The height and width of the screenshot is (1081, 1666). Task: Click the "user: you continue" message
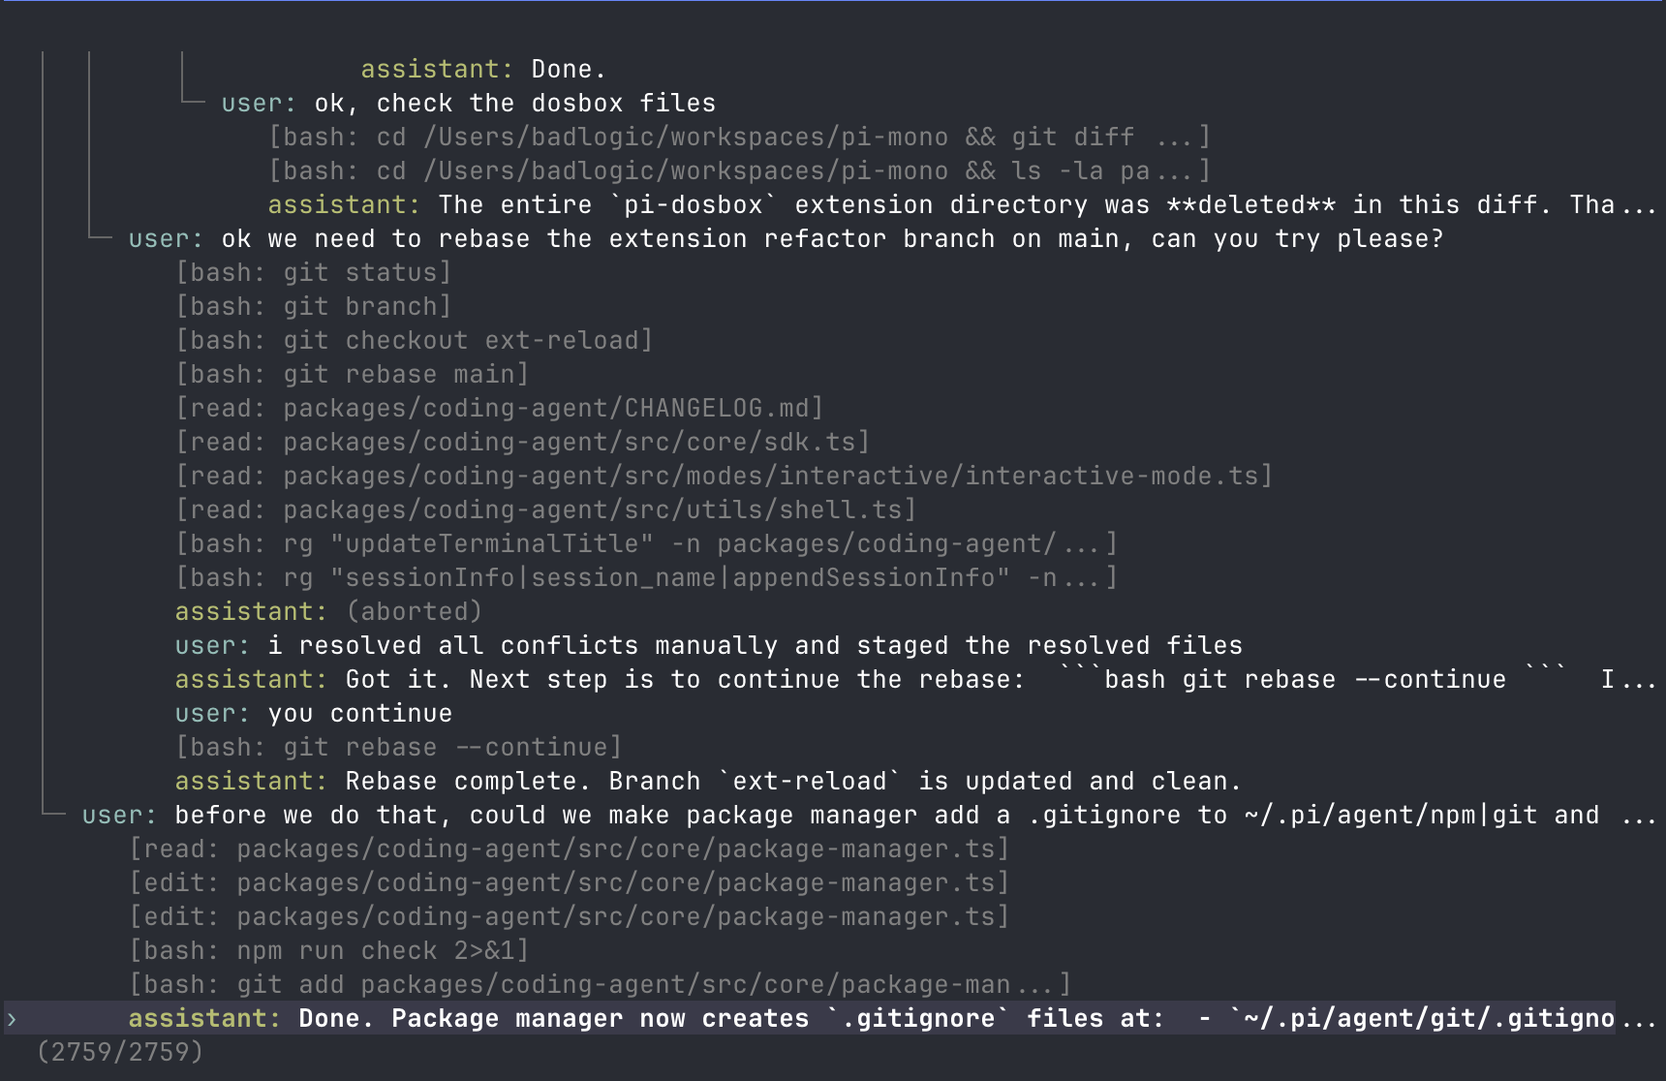coord(313,714)
